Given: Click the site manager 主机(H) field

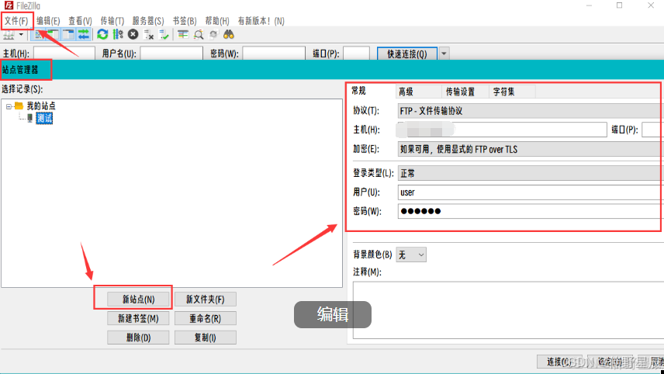Looking at the screenshot, I should [x=502, y=130].
